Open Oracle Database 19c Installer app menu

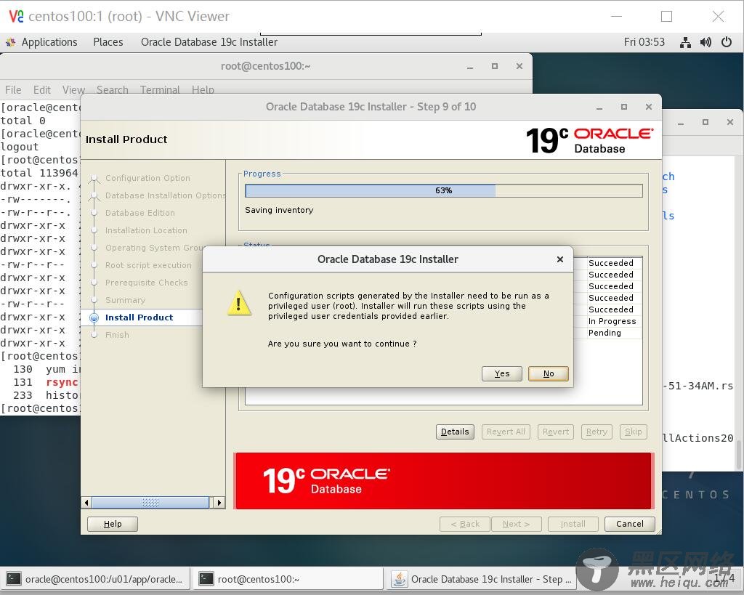pos(209,42)
